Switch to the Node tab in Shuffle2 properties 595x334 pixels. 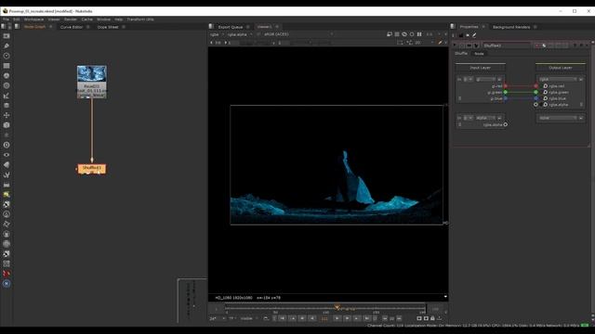[x=479, y=54]
